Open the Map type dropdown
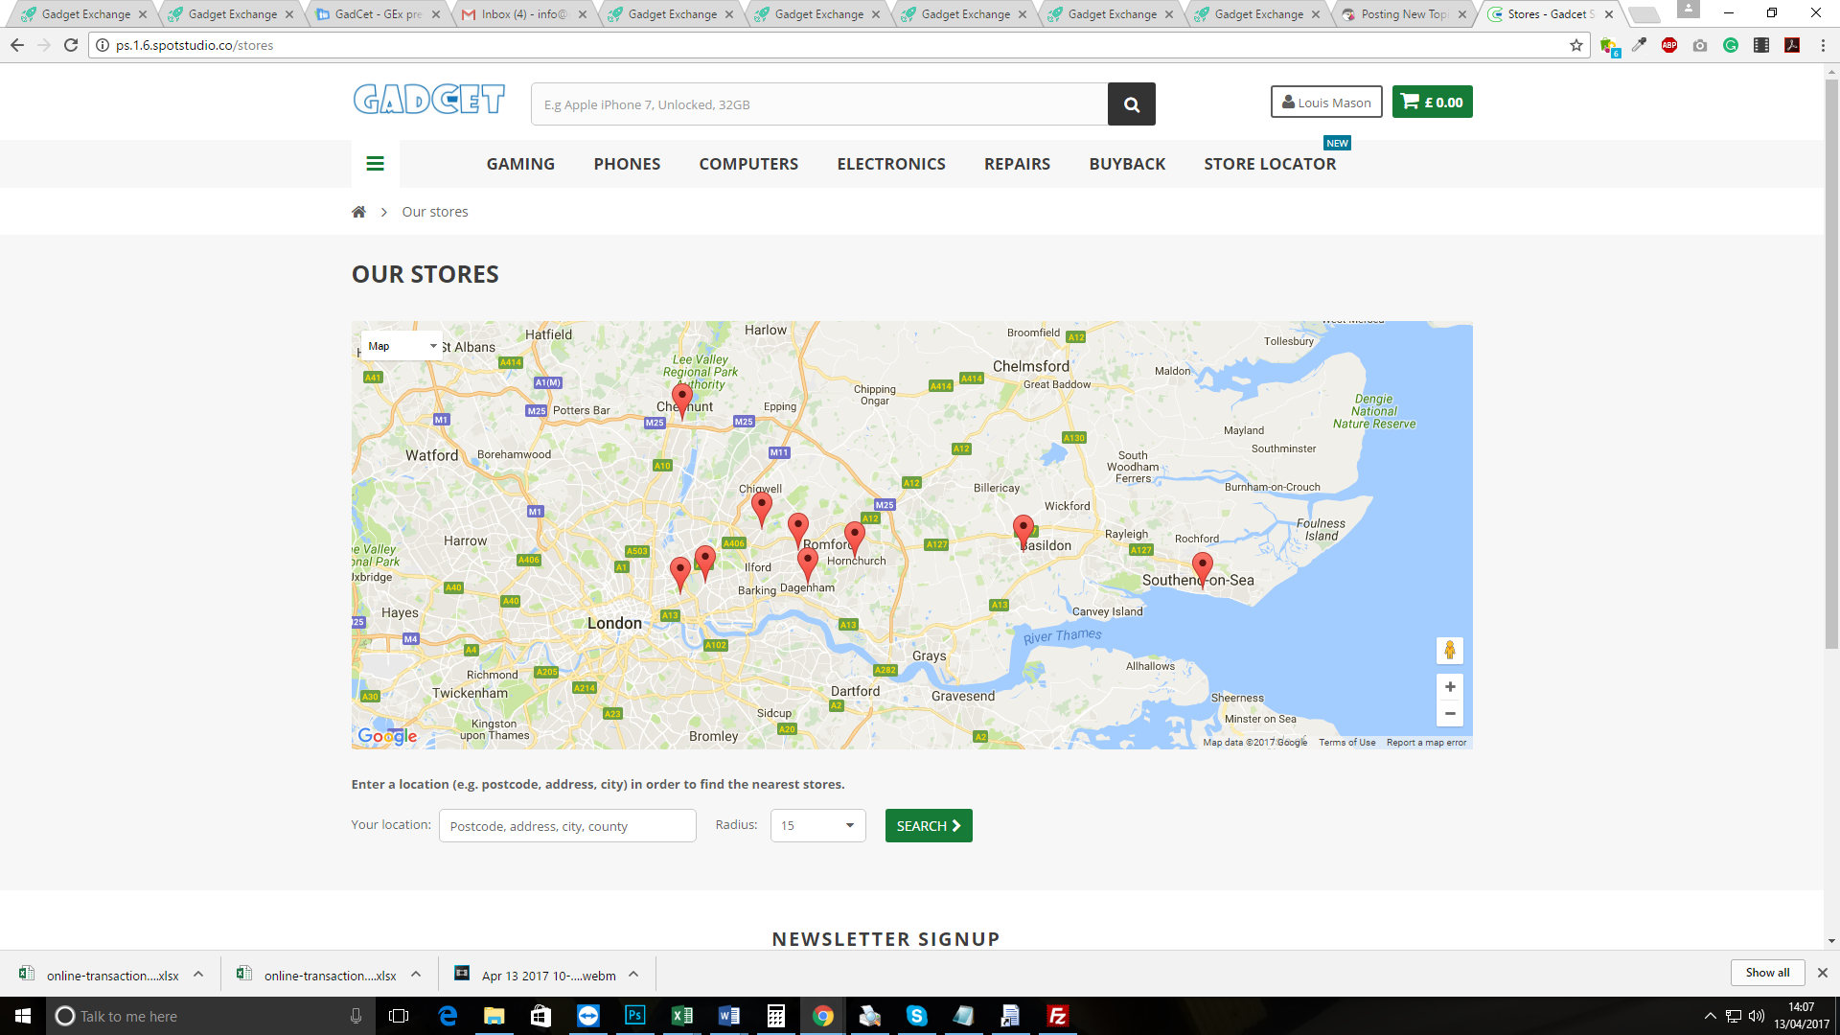The image size is (1840, 1035). 402,346
